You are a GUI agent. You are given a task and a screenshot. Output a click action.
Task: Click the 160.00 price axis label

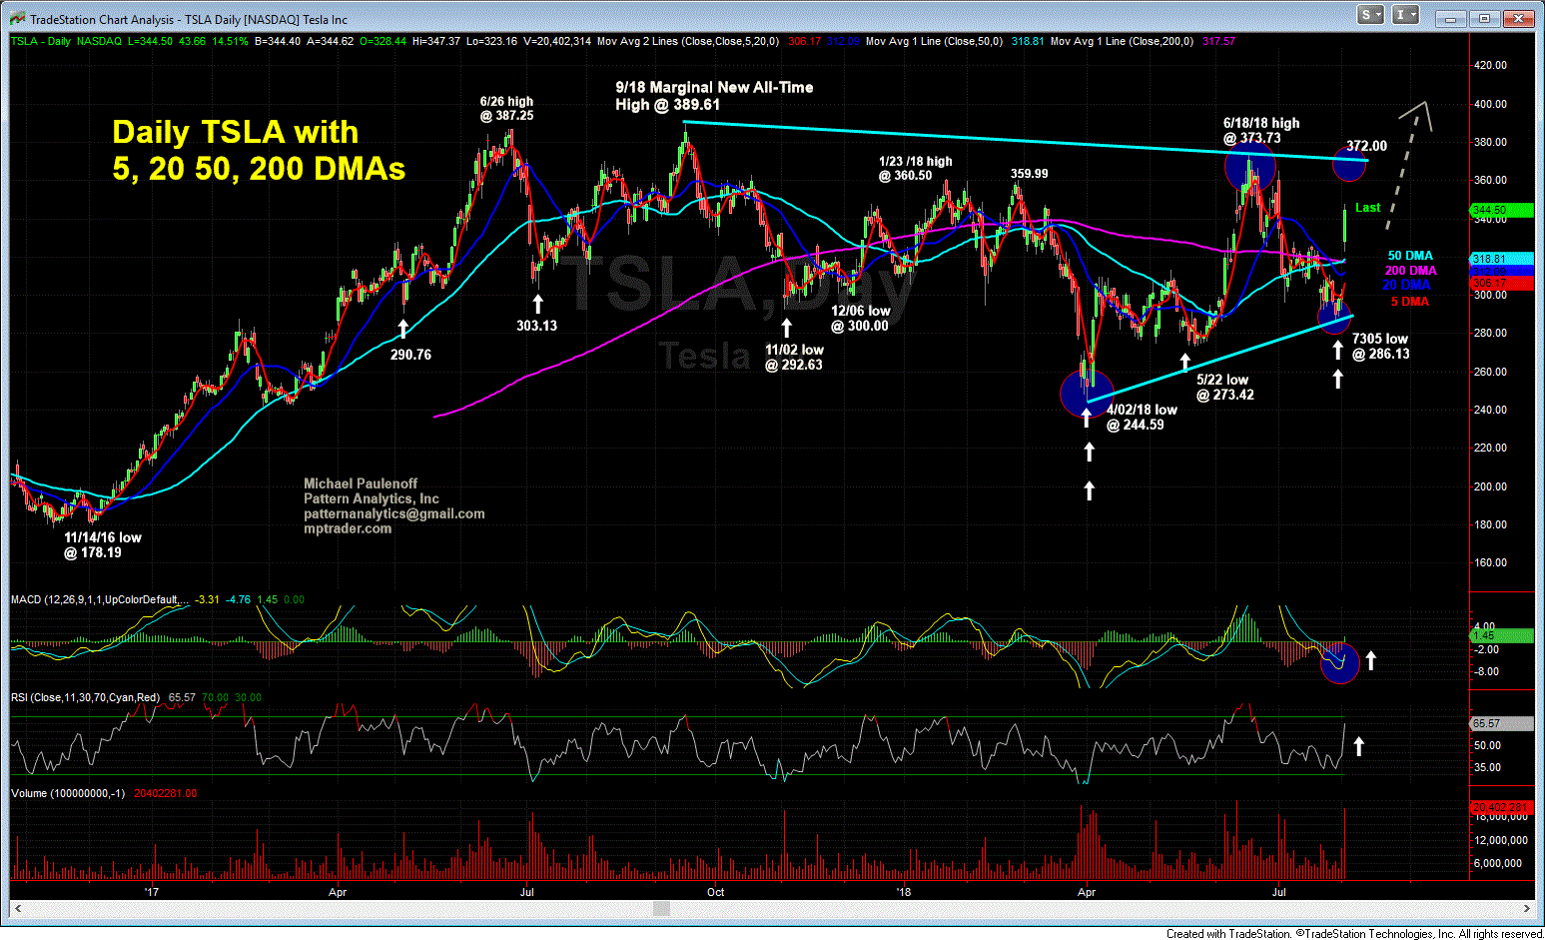[x=1490, y=563]
